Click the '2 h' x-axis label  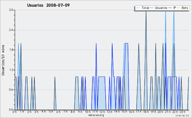click(29, 112)
